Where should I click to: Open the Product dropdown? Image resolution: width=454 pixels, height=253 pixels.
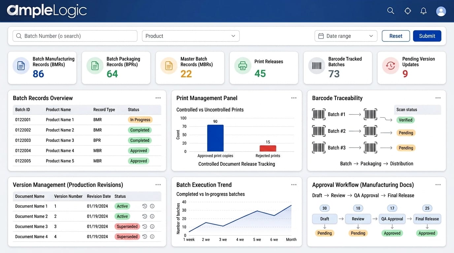(191, 36)
